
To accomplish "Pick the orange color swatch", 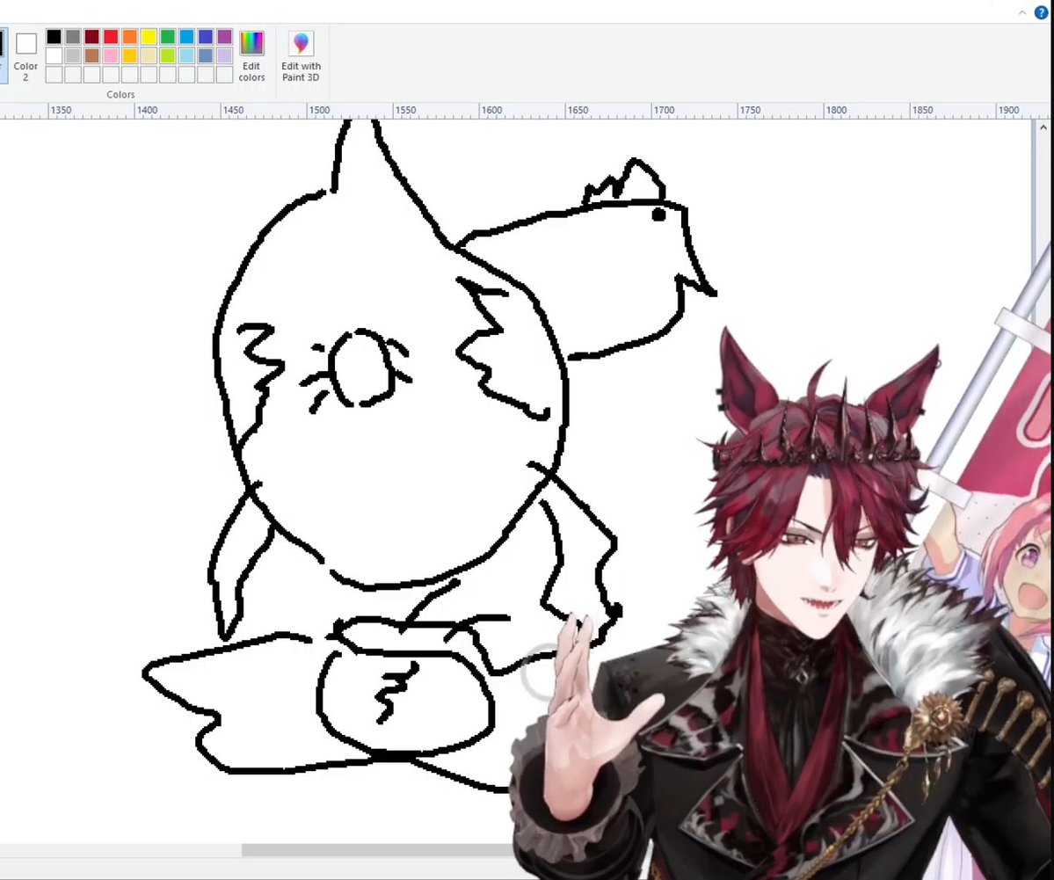I will (x=130, y=37).
